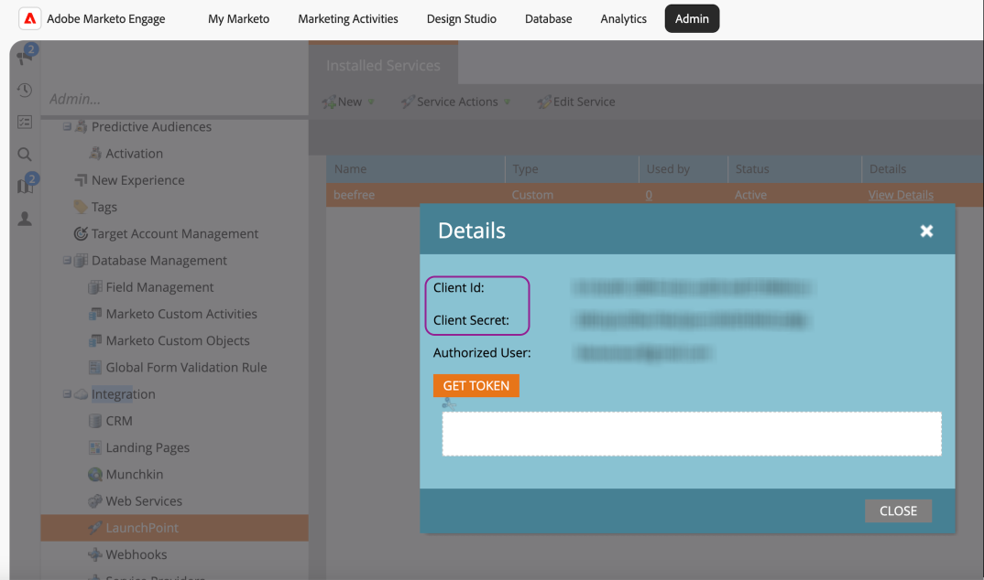Click the Munchkin icon
This screenshot has height=580, width=984.
[x=95, y=475]
